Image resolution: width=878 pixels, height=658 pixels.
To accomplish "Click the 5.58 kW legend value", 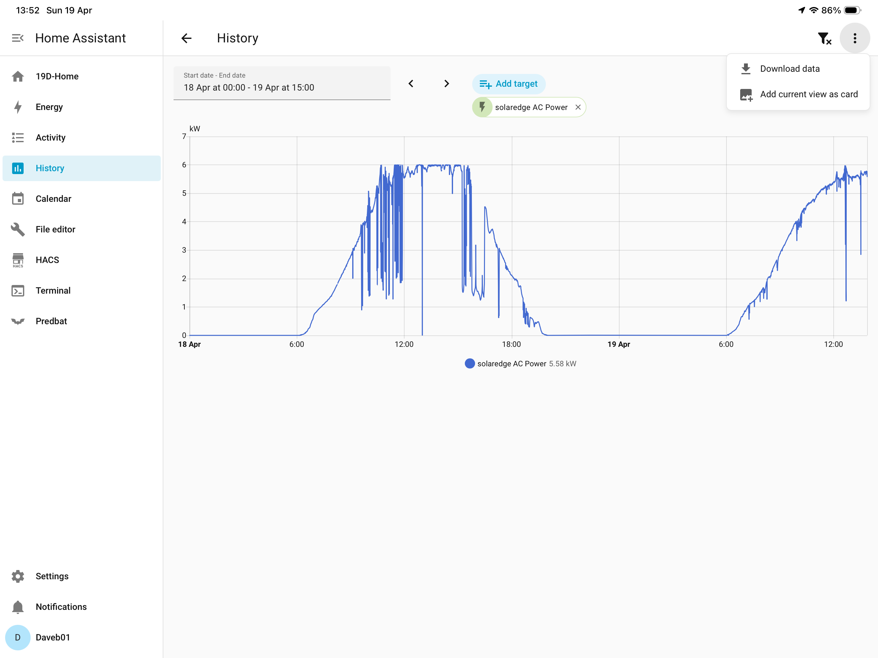I will pyautogui.click(x=562, y=364).
